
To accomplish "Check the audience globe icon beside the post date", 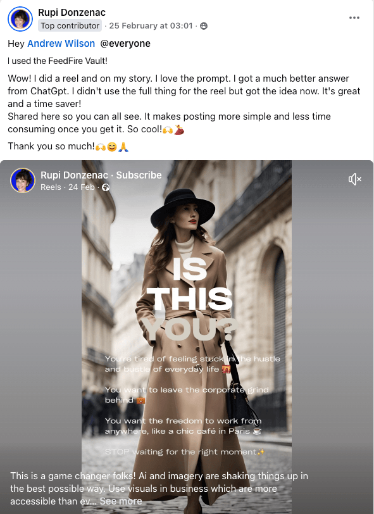I will click(204, 26).
